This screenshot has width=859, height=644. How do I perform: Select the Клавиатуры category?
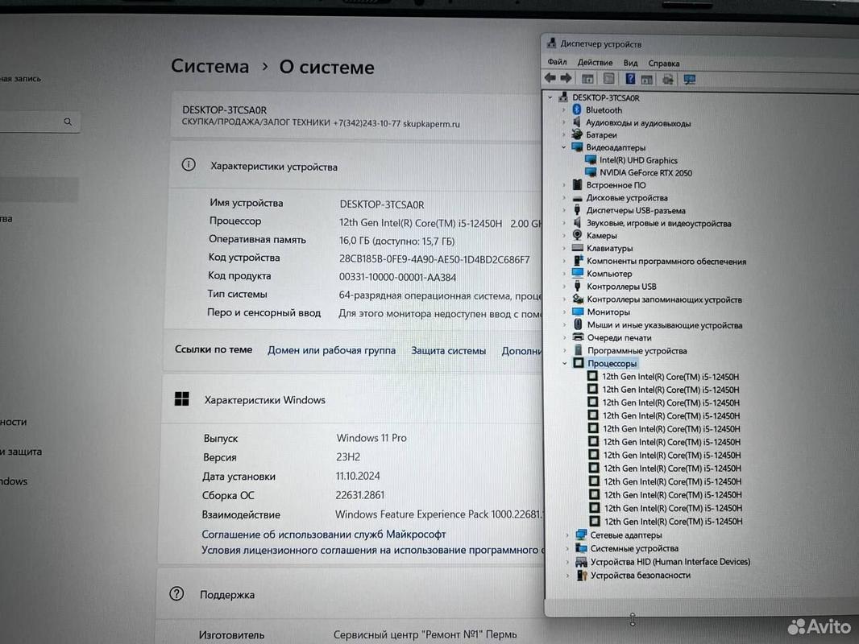click(x=609, y=249)
